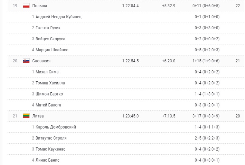Click on Марцин Швайнос

52,50
